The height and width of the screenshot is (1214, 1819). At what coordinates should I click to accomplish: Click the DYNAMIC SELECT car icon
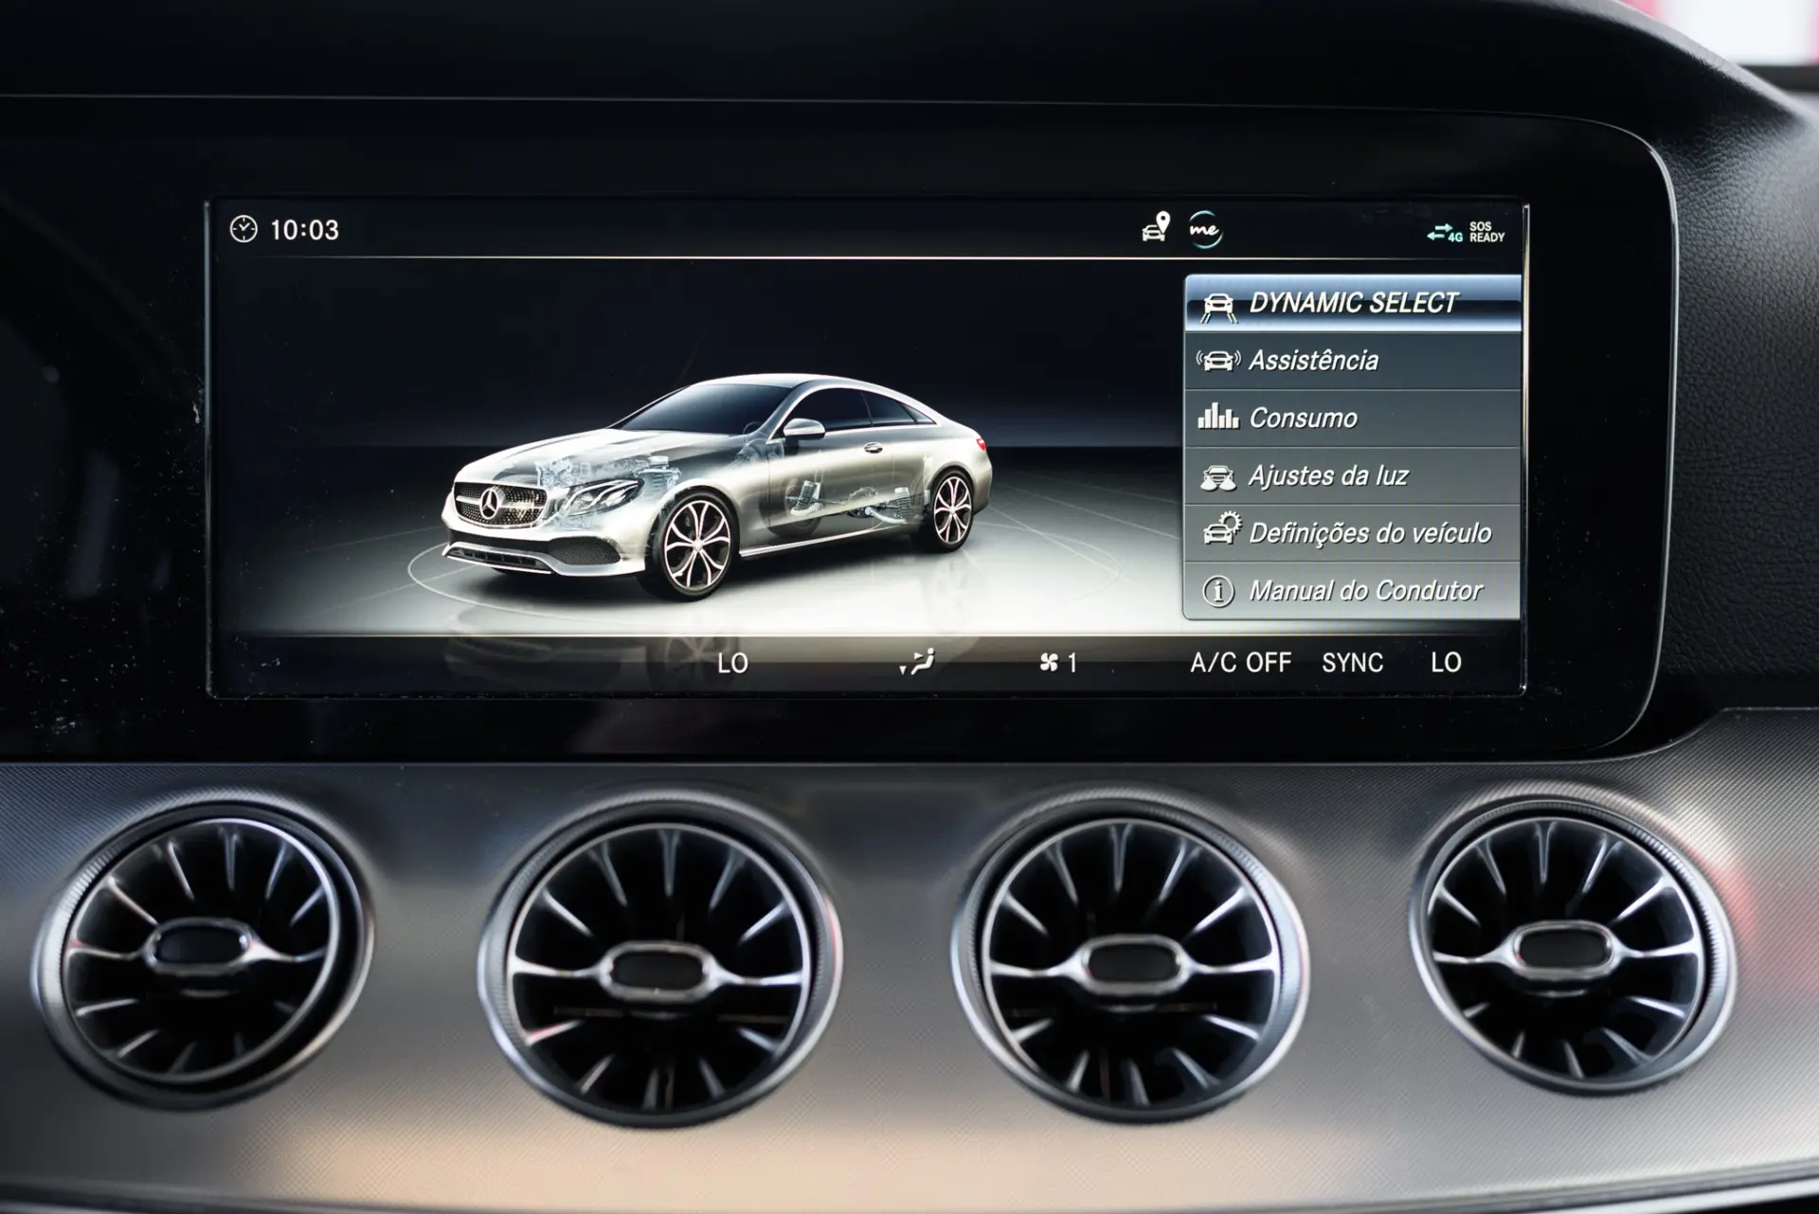1218,306
